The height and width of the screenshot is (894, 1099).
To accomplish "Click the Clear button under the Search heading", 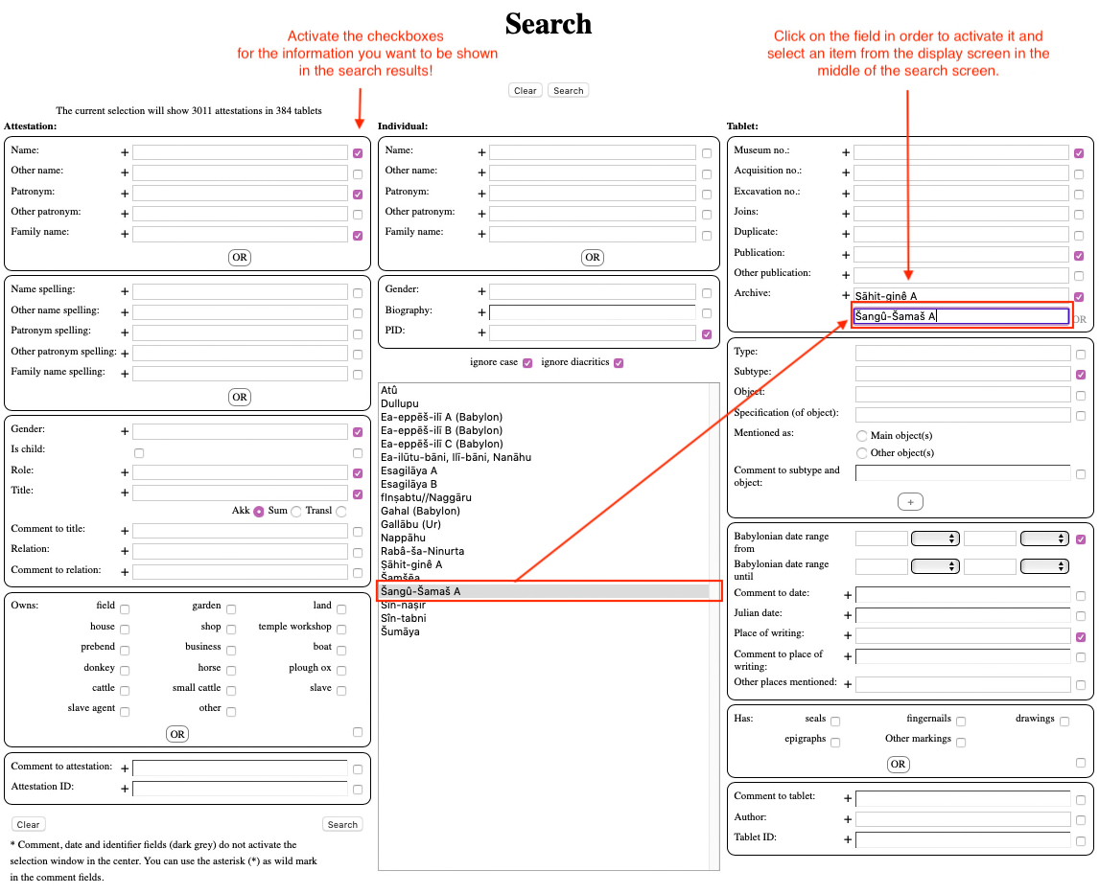I will (525, 90).
